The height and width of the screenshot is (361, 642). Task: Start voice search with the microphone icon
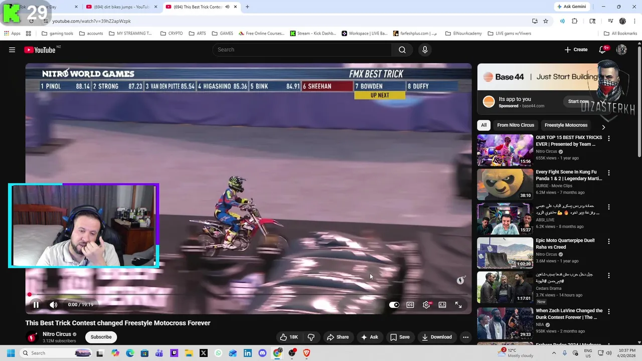click(x=425, y=50)
